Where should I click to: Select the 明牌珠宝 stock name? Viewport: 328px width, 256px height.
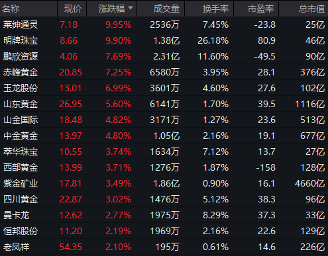tap(21, 40)
